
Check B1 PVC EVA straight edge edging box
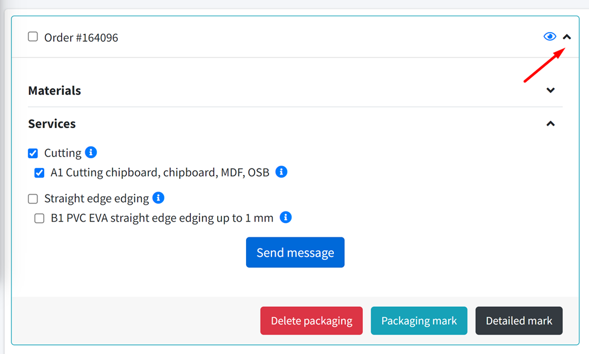(x=39, y=218)
